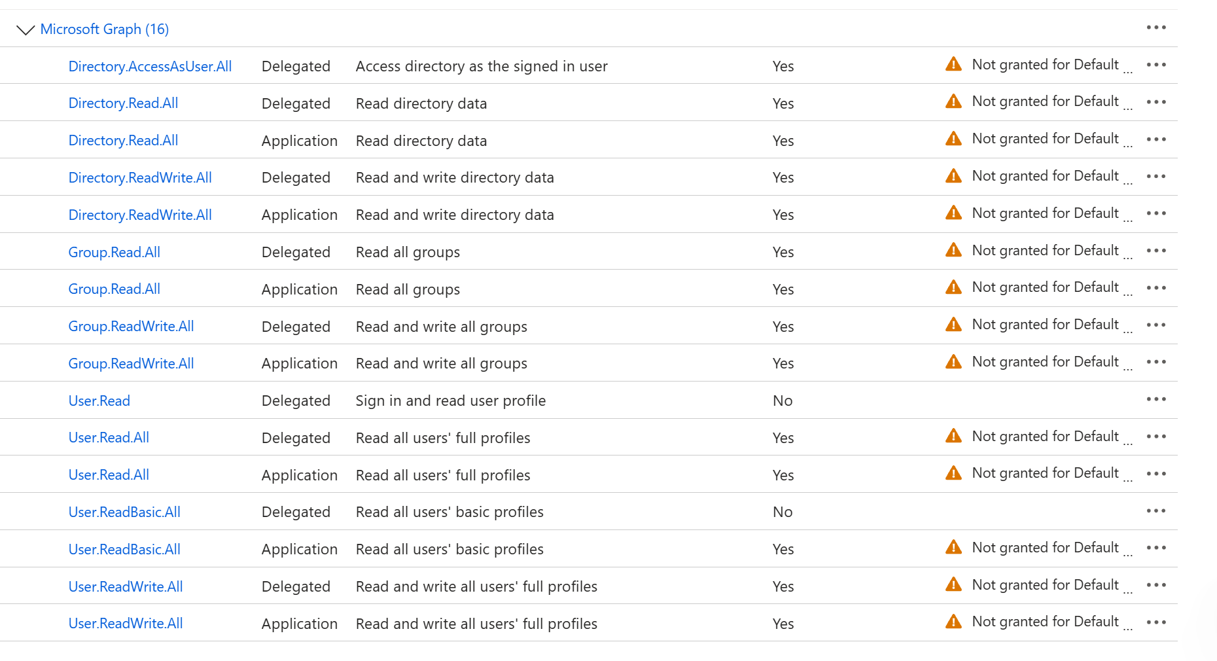Open the ellipsis menu for the User.Read row

[x=1156, y=399]
